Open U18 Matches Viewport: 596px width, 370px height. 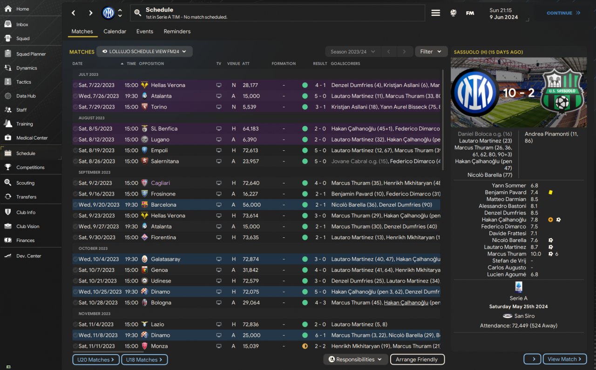144,360
